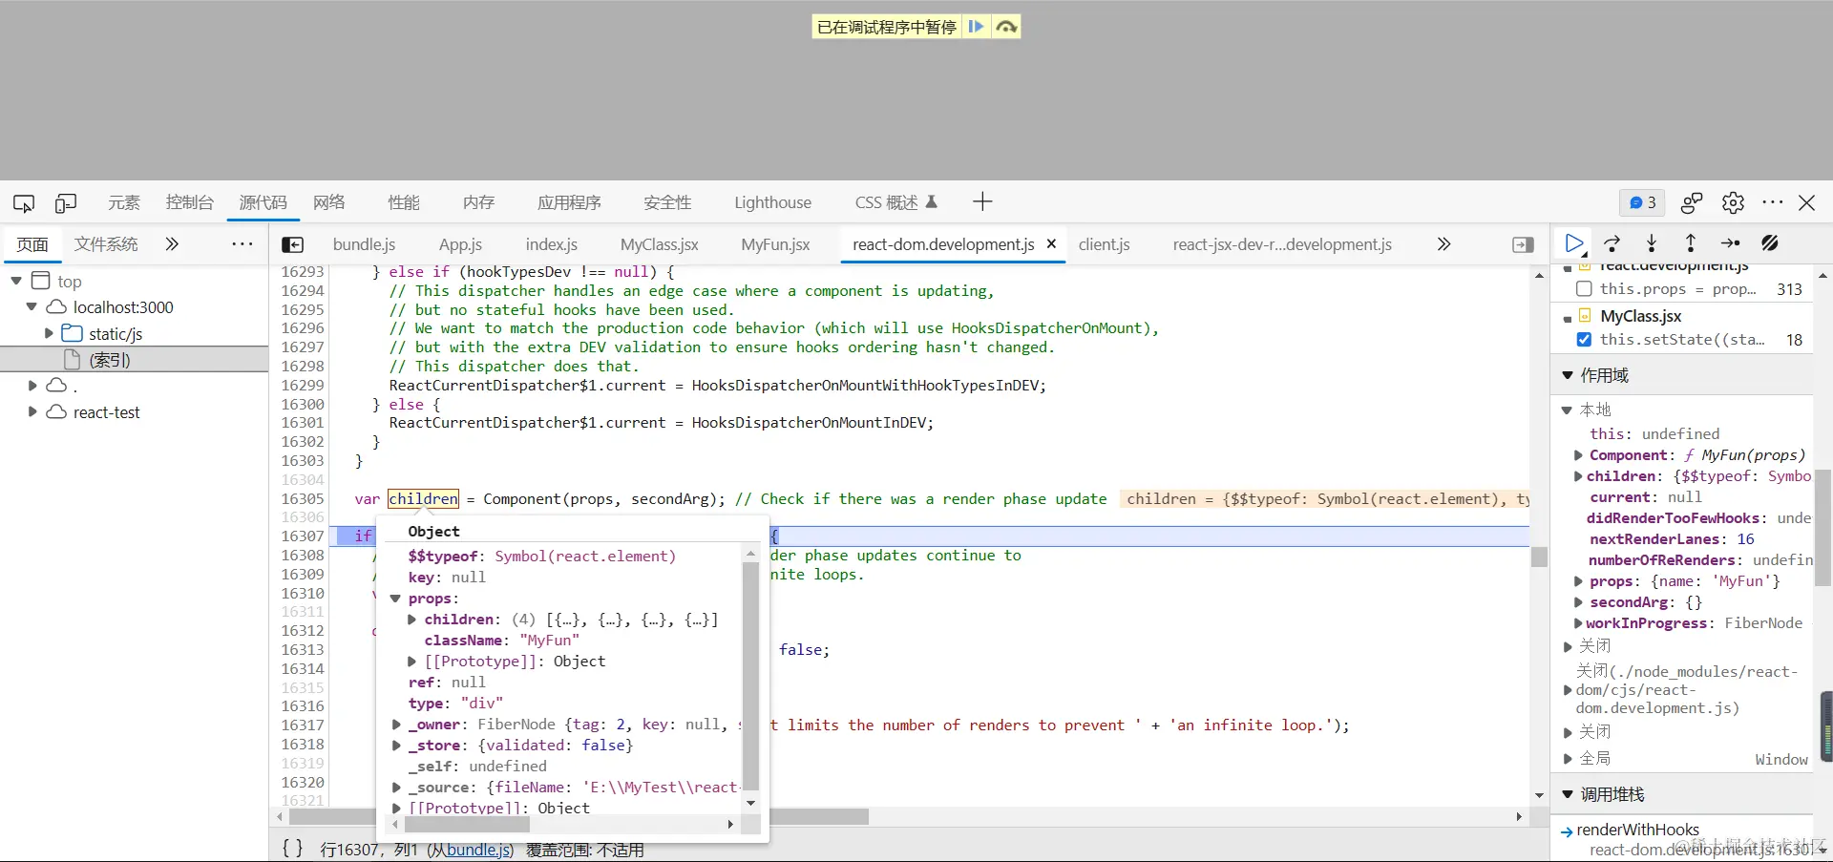Resume script execution in debugger toolbar
This screenshot has width=1833, height=862.
[1574, 243]
